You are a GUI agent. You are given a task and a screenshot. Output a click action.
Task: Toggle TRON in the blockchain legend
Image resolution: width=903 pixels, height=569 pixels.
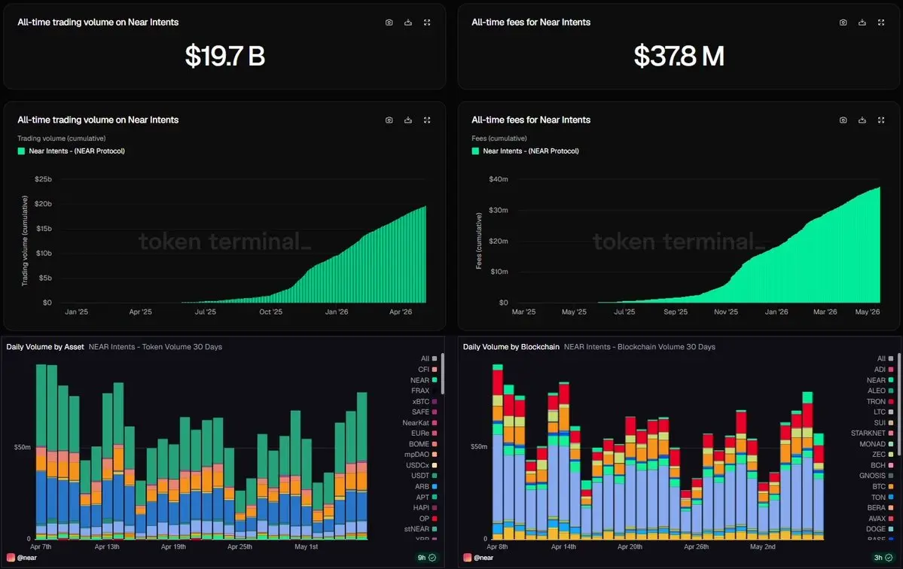(x=880, y=402)
